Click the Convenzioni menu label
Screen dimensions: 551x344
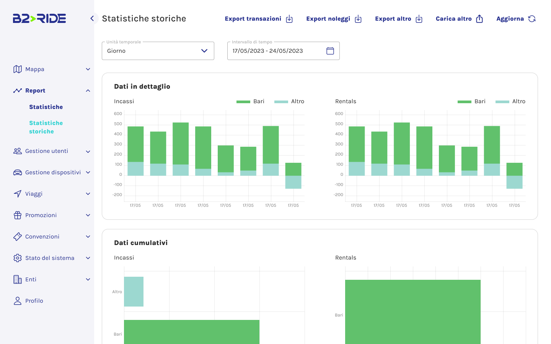click(x=42, y=237)
